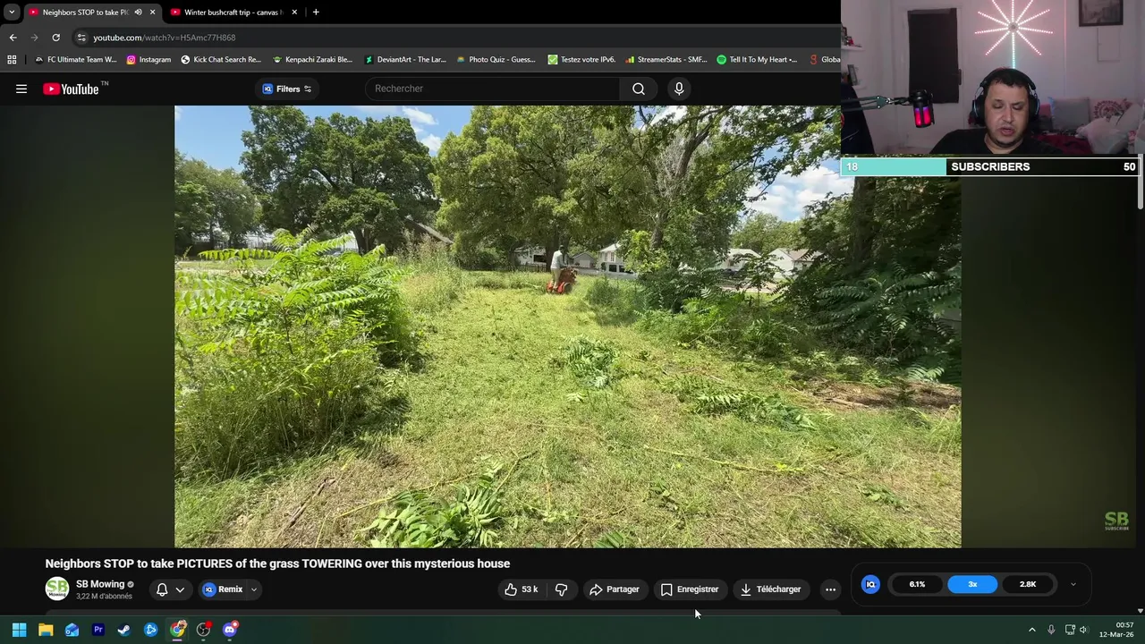Select the 3x vidIQ stat pill

(x=972, y=584)
